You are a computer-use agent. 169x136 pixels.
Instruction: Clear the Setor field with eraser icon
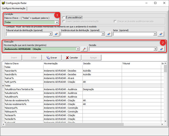(161, 34)
